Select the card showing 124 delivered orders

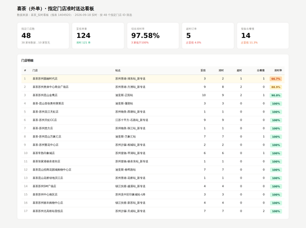[x=98, y=35]
